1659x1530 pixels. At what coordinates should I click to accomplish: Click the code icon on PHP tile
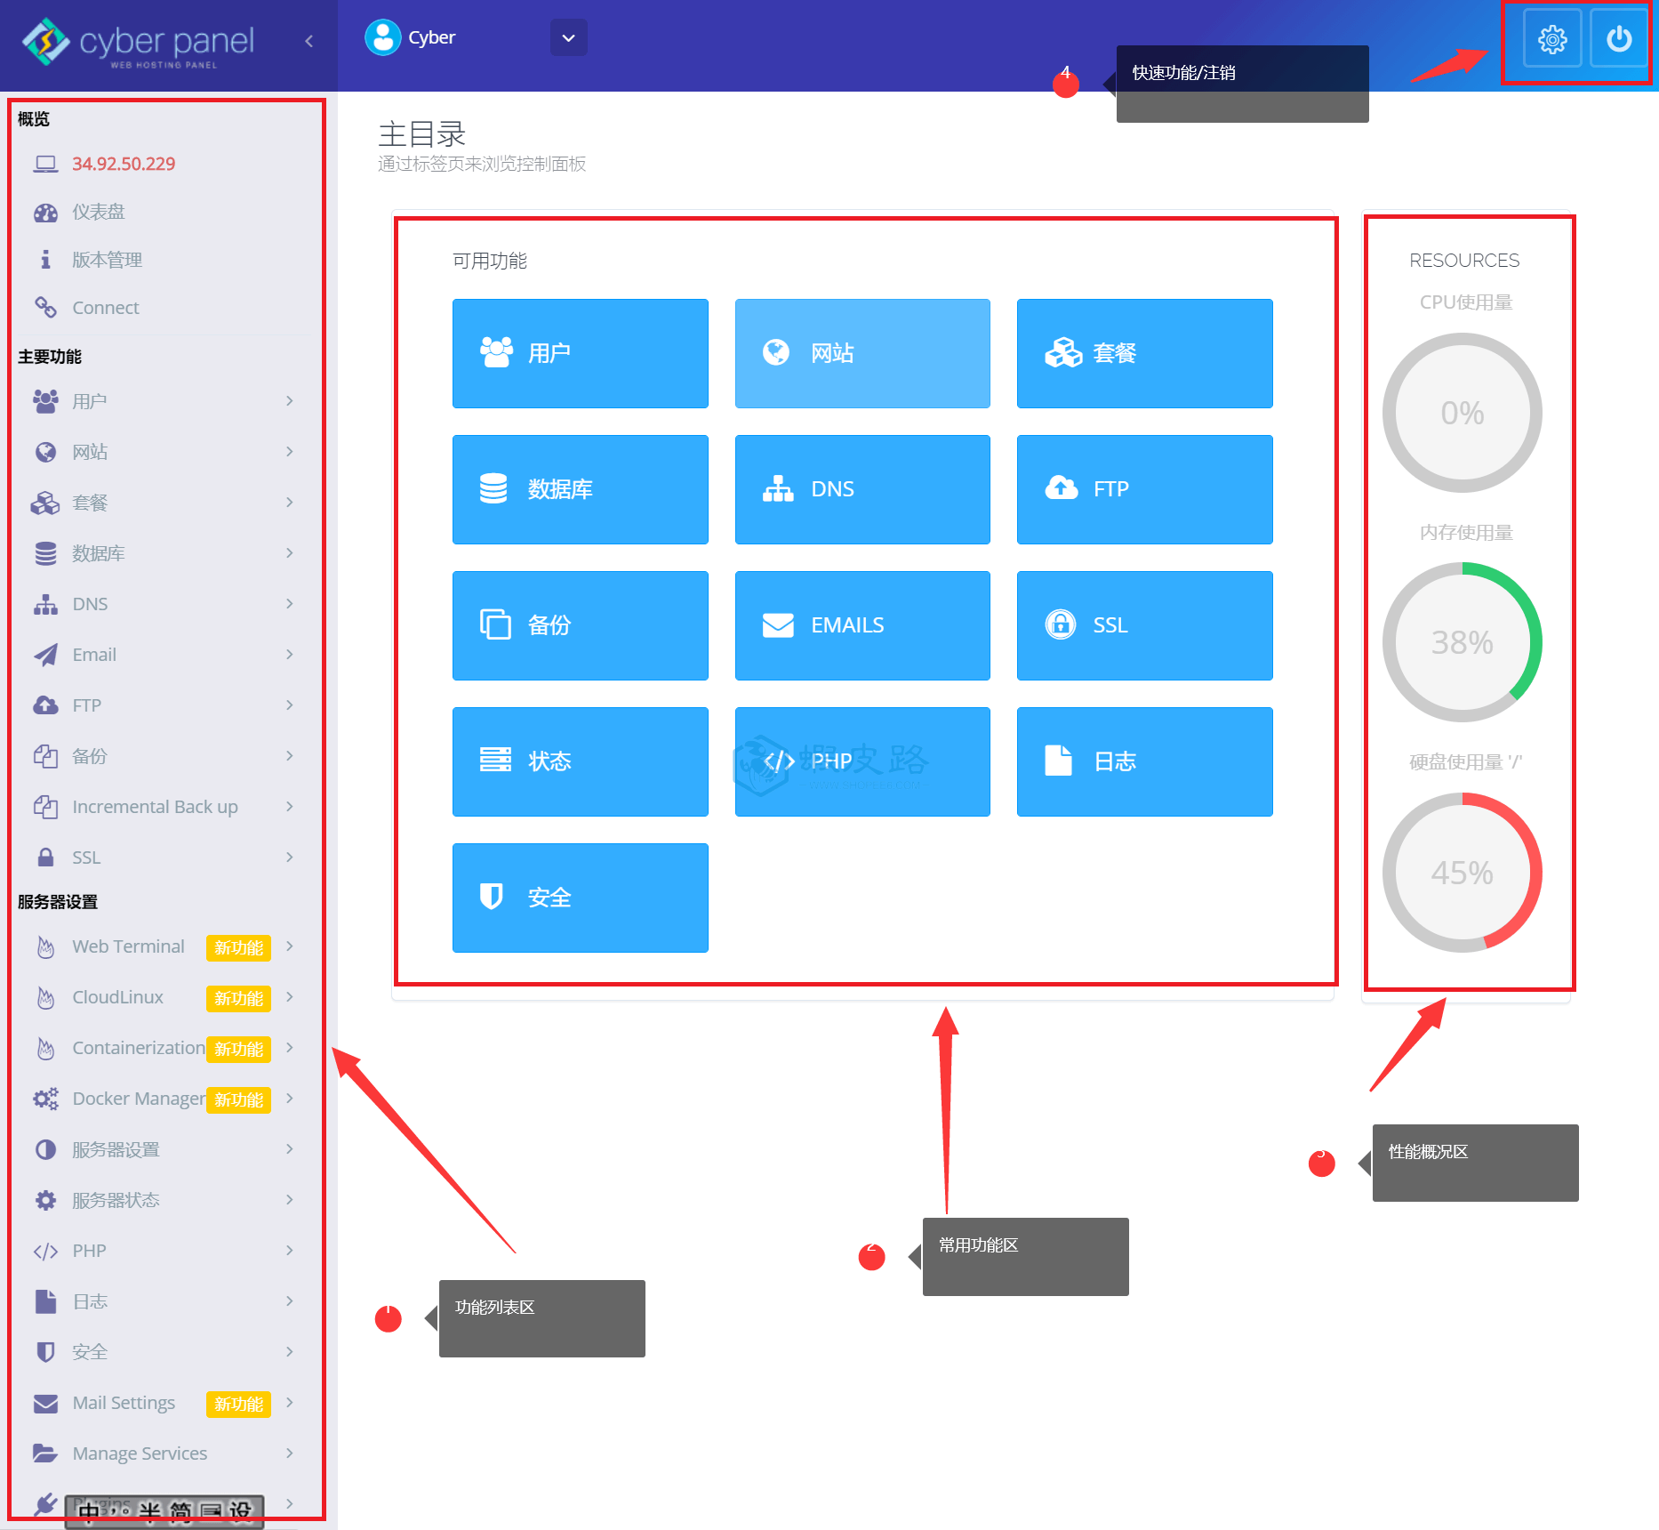click(x=779, y=761)
